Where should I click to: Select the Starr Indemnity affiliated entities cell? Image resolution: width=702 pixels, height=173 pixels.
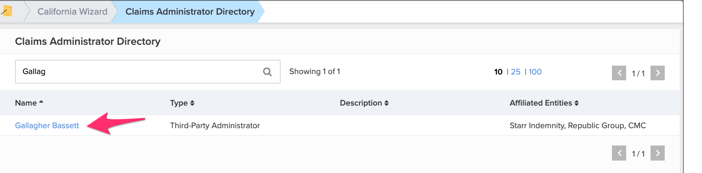point(578,126)
